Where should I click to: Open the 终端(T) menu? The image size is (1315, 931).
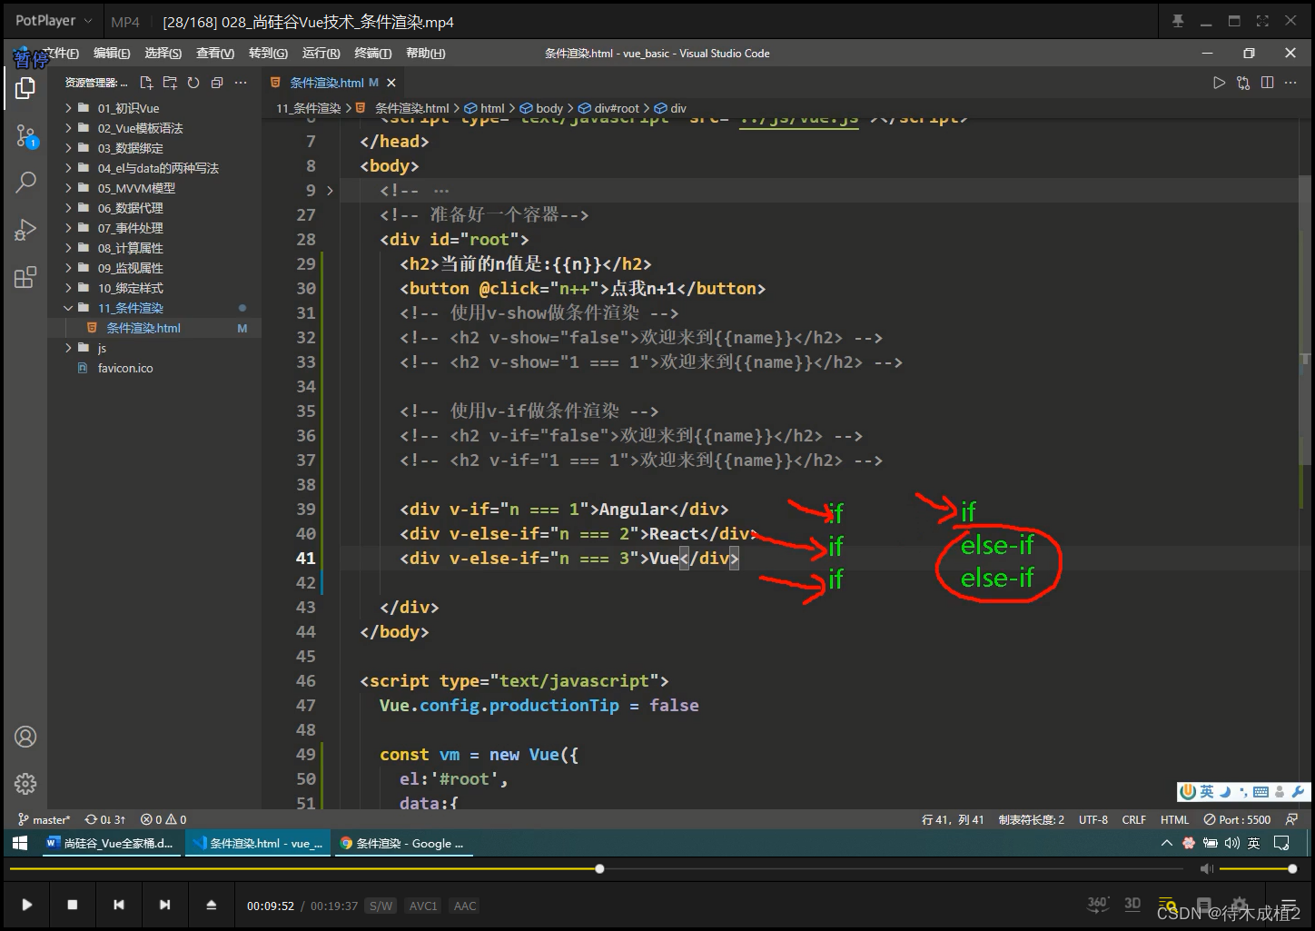(x=373, y=54)
